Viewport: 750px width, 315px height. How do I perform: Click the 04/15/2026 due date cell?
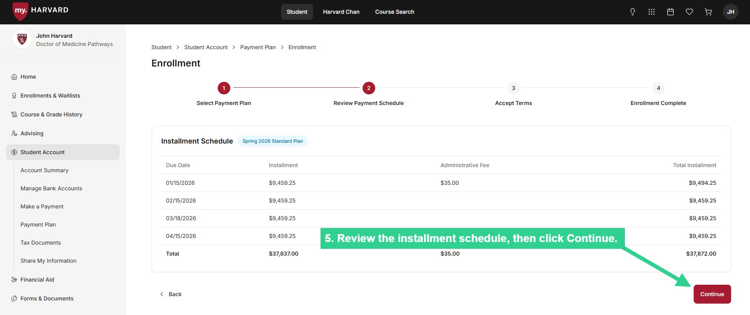181,236
